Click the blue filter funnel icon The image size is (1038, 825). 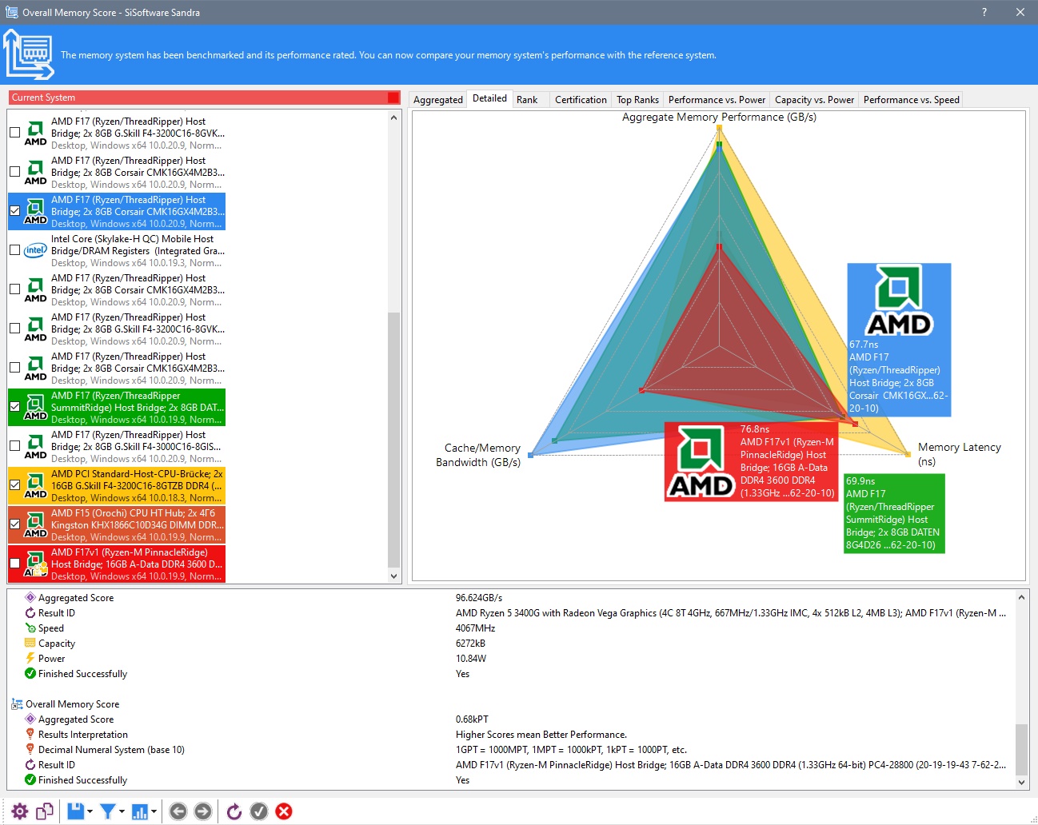click(108, 811)
